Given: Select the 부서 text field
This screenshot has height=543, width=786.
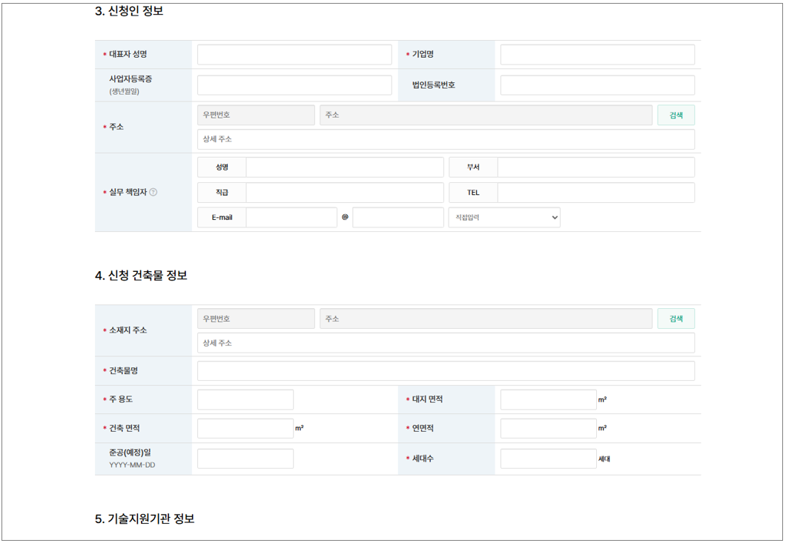Looking at the screenshot, I should pos(595,167).
